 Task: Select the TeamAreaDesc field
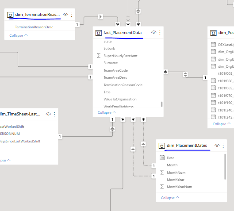click(x=115, y=77)
